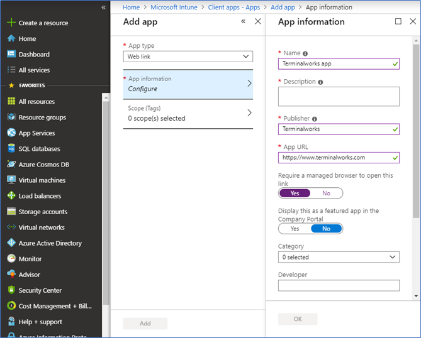Click the App information blade scrollbar
Viewport: 421px width, 338px height.
tap(416, 131)
